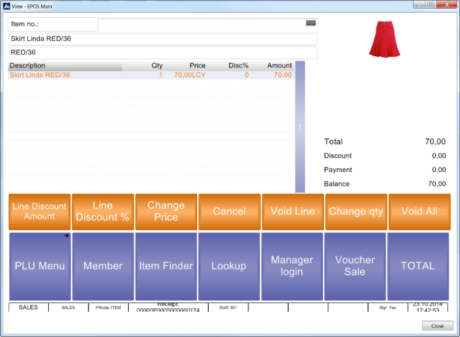Viewport: 460px width, 337px height.
Task: Apply a Line Discount Amount
Action: pos(39,211)
